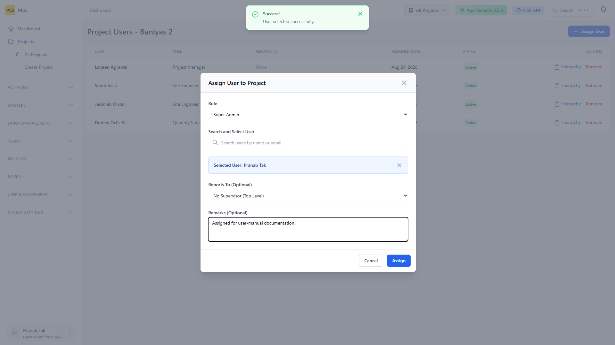Click Remove link for Labeen Agrawal
615x345 pixels.
coord(594,67)
